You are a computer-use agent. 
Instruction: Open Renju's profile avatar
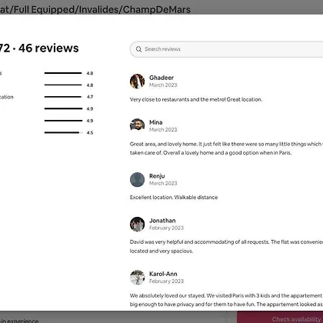[x=137, y=179]
